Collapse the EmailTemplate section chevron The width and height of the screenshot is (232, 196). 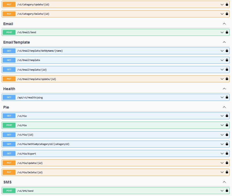[224, 42]
